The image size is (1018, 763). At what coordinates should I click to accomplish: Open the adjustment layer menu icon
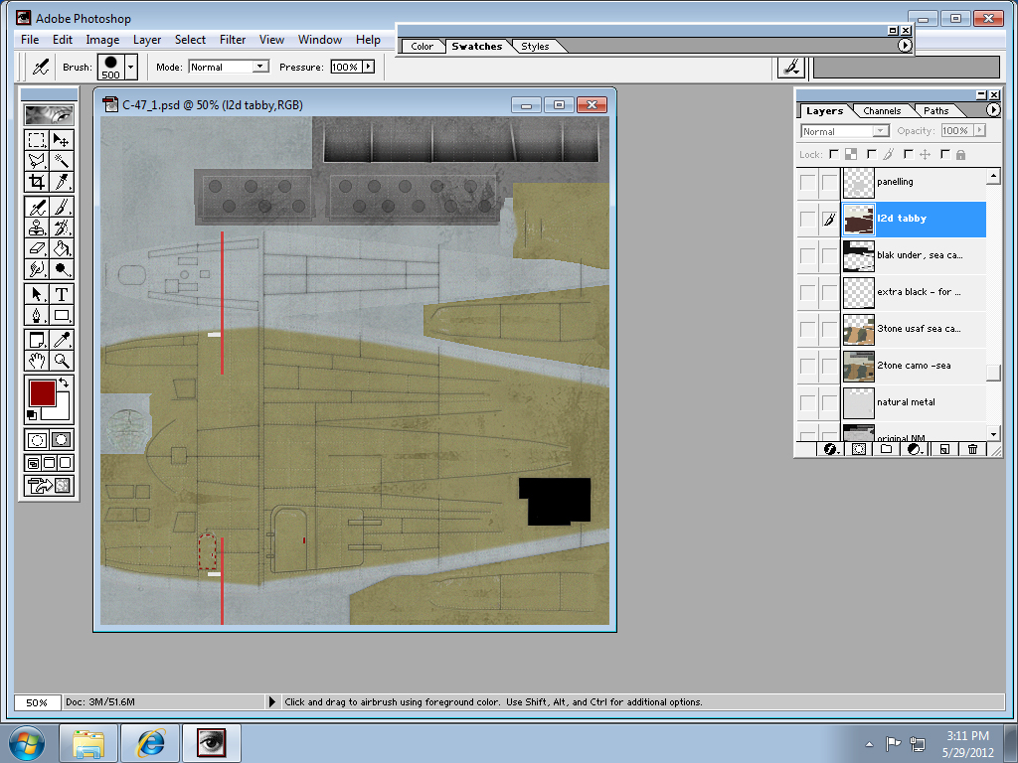pos(916,449)
